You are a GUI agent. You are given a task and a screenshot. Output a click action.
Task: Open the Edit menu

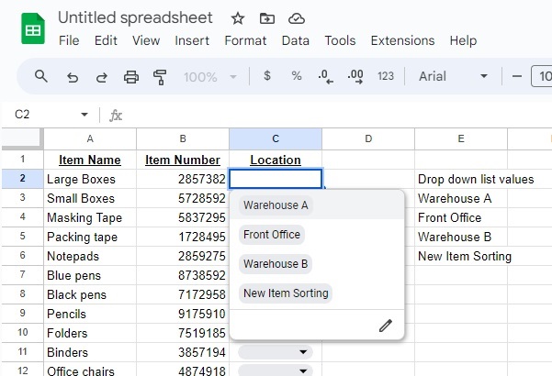click(x=106, y=40)
